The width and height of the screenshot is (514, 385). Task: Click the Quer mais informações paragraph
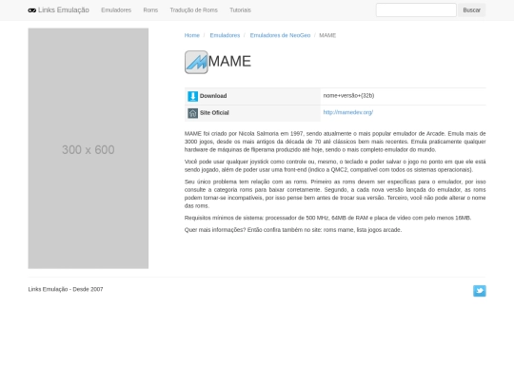[293, 230]
